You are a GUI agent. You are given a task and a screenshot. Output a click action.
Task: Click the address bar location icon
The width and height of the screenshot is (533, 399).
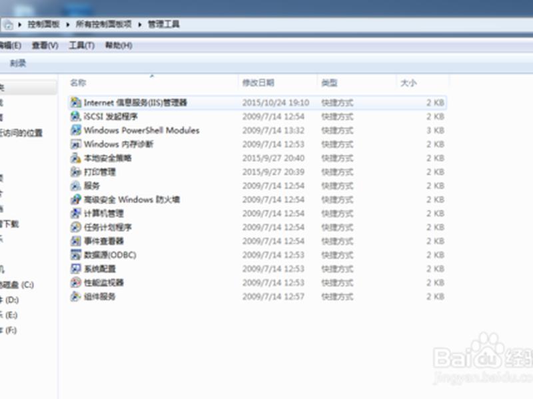(x=8, y=25)
